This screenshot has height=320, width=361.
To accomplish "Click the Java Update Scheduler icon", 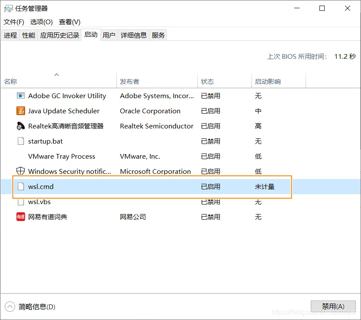I will (20, 111).
